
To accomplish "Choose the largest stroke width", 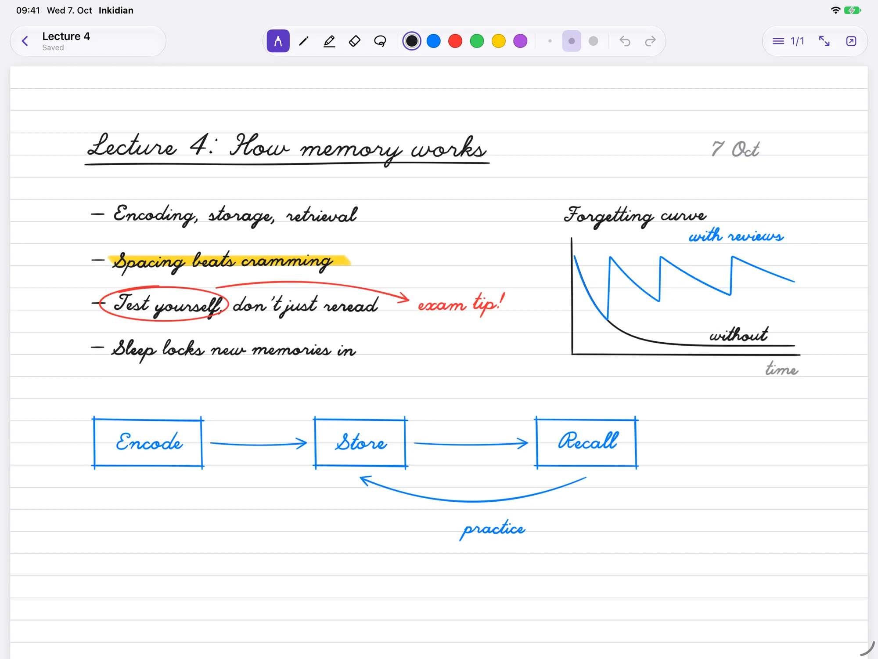I will 594,41.
